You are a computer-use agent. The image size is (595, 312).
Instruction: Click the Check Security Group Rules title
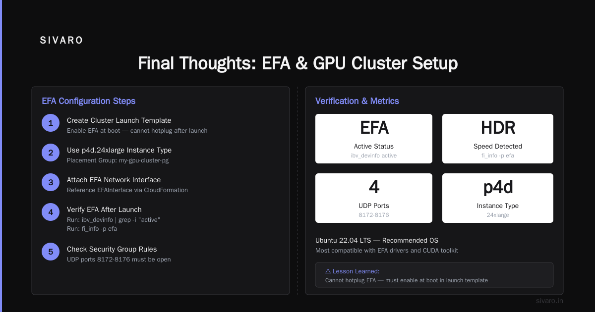point(112,249)
